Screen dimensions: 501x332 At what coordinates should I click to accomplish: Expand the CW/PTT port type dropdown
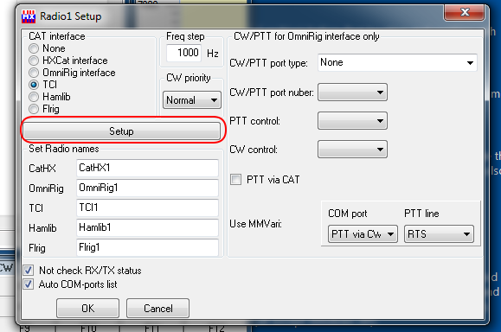[x=397, y=62]
